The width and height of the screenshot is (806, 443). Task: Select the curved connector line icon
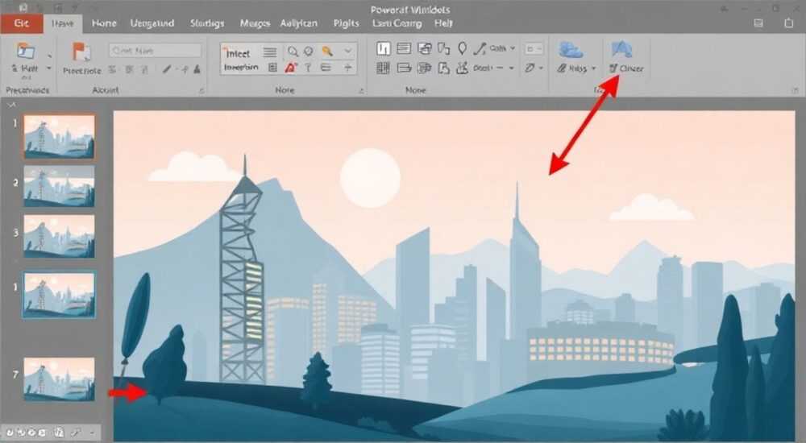coord(479,48)
